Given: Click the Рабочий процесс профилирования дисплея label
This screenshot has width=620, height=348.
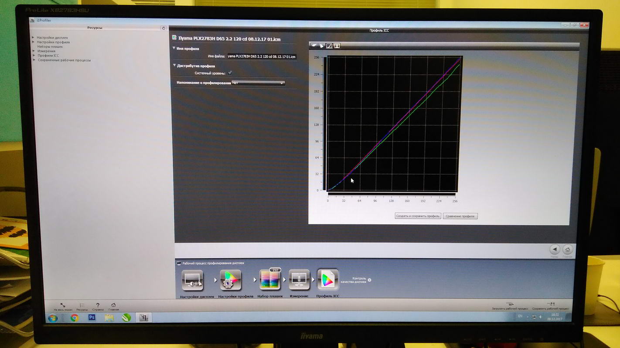Looking at the screenshot, I should [213, 263].
